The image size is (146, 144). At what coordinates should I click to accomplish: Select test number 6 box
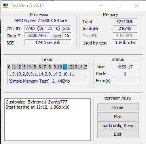(40, 67)
